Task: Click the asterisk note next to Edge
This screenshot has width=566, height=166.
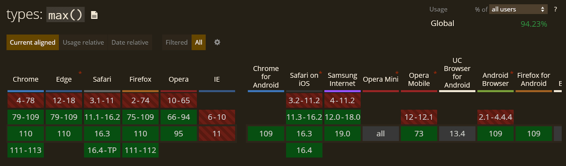Action: [80, 73]
